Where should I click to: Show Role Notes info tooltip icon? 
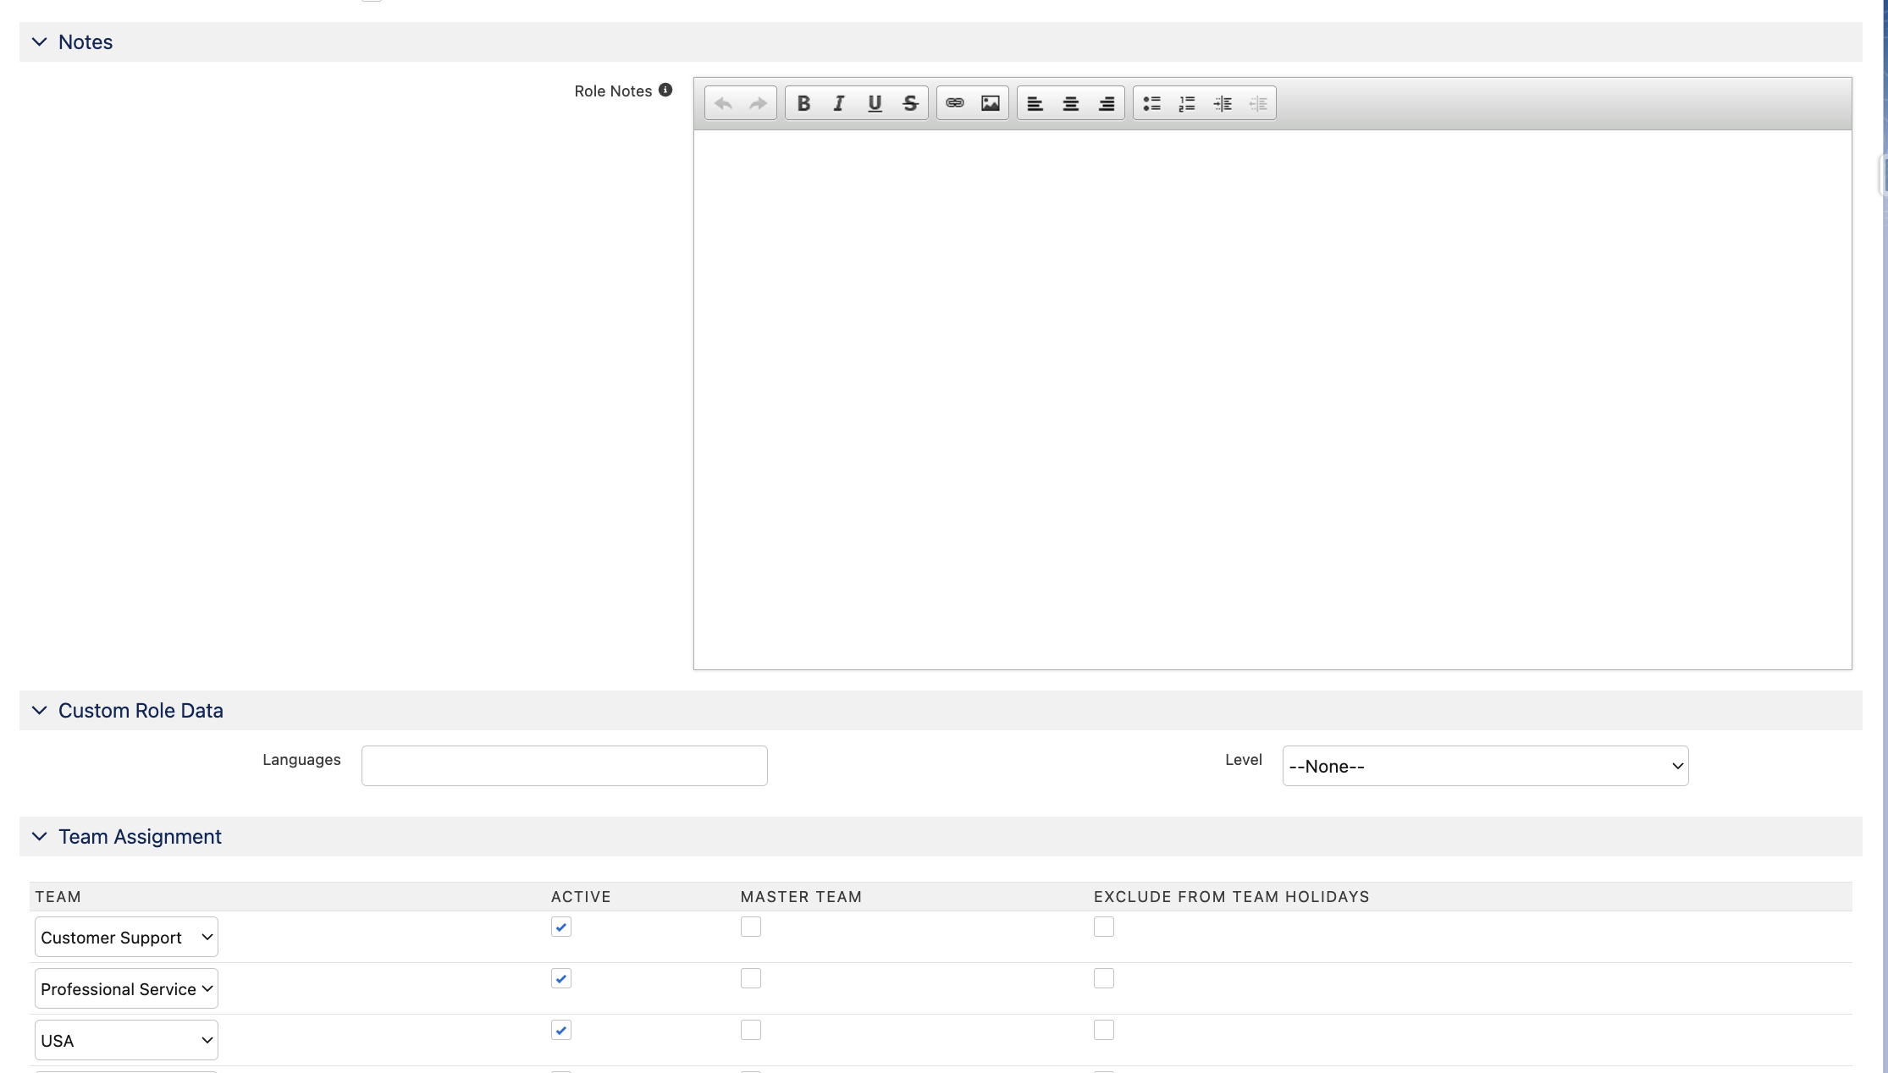click(x=665, y=90)
